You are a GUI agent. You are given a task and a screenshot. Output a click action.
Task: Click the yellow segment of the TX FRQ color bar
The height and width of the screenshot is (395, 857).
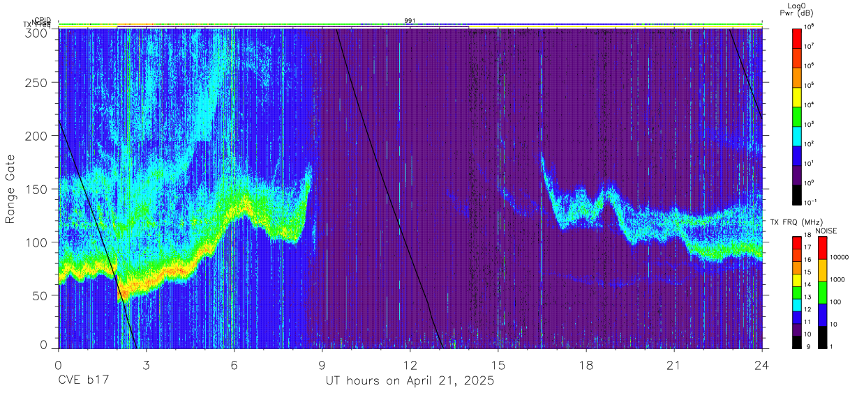[x=797, y=280]
